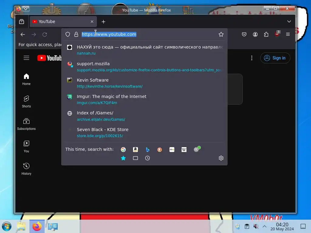The width and height of the screenshot is (311, 233).
Task: Open the YouTube guide hamburger menu
Action: (26, 58)
